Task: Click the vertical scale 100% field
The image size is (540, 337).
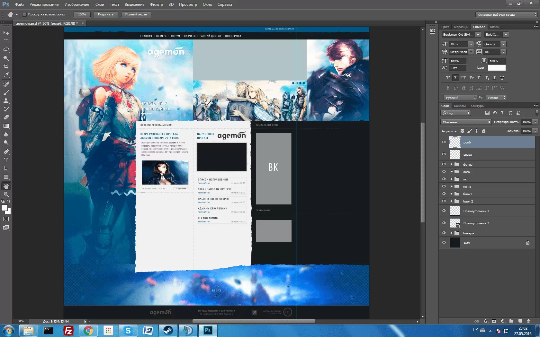Action: pos(457,61)
